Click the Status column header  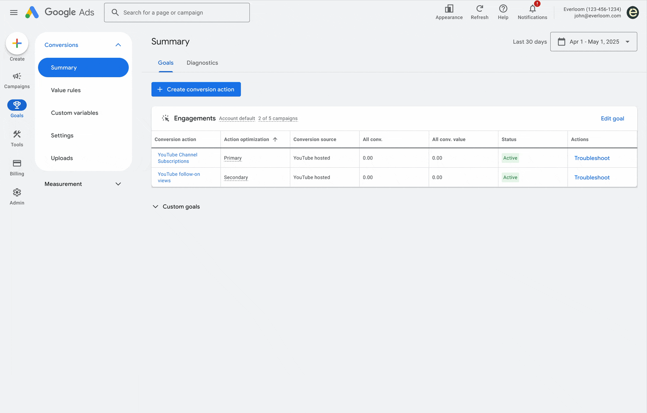tap(509, 139)
